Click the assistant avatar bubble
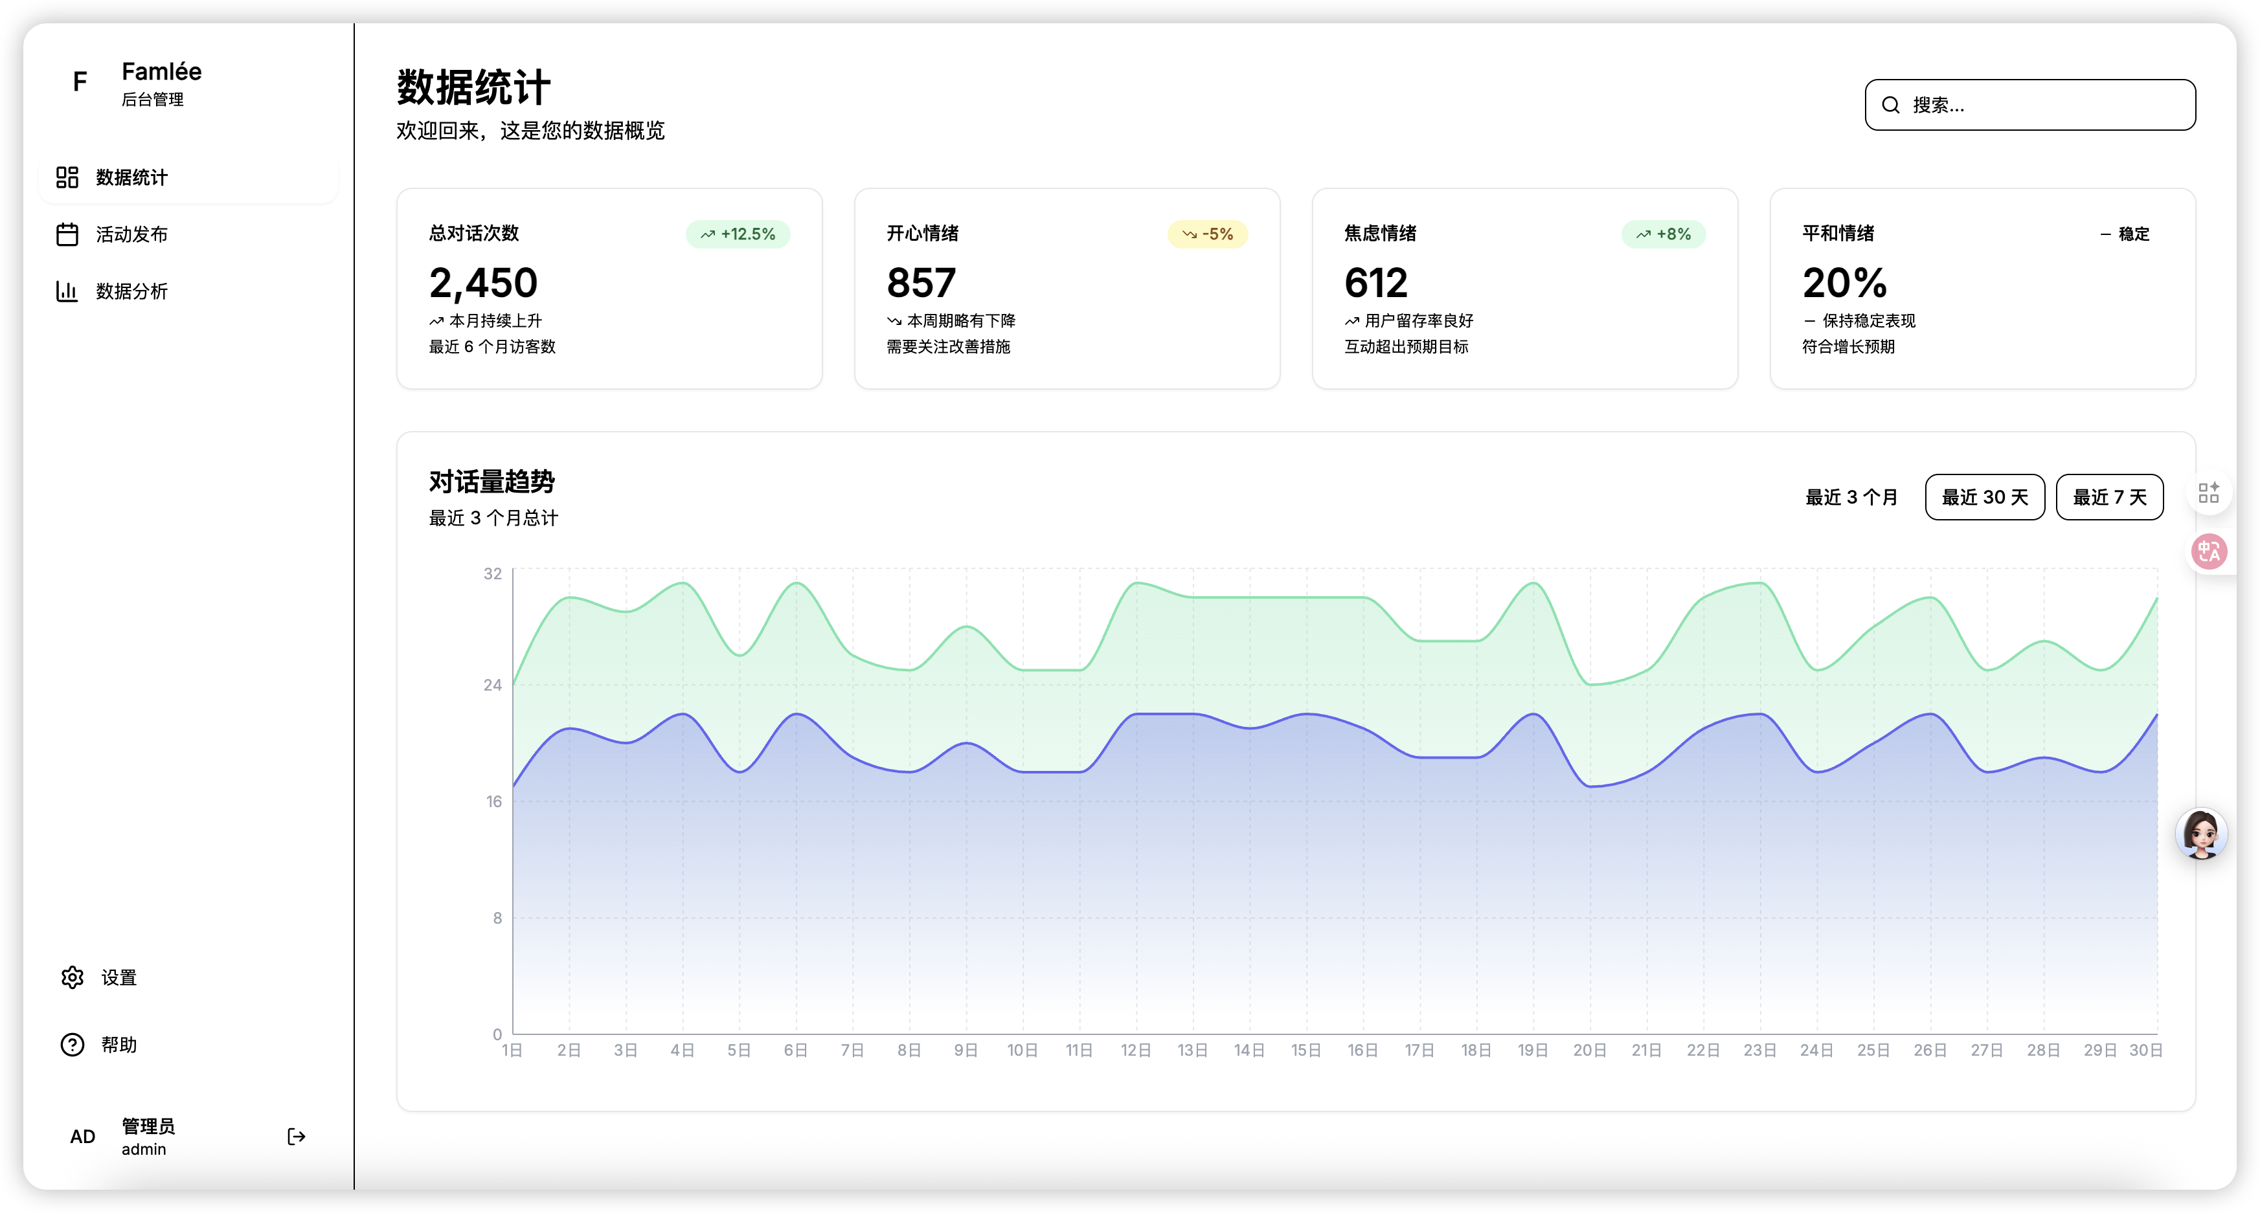2260x1213 pixels. [x=2201, y=833]
